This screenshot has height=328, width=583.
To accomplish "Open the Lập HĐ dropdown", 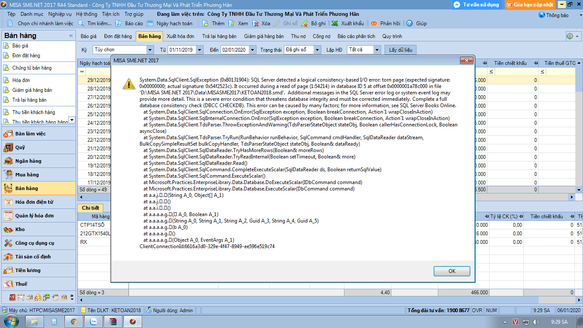I will click(x=377, y=50).
